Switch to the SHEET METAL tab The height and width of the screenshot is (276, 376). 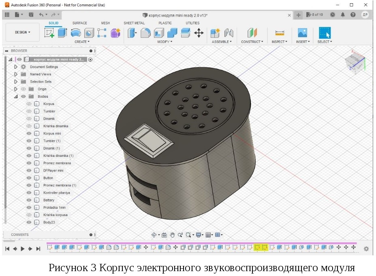[x=134, y=23]
